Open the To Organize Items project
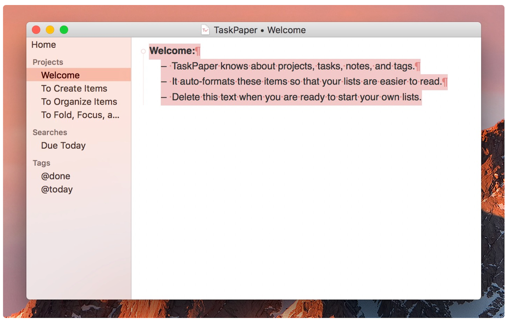Screen dimensions: 507x321 click(x=79, y=102)
